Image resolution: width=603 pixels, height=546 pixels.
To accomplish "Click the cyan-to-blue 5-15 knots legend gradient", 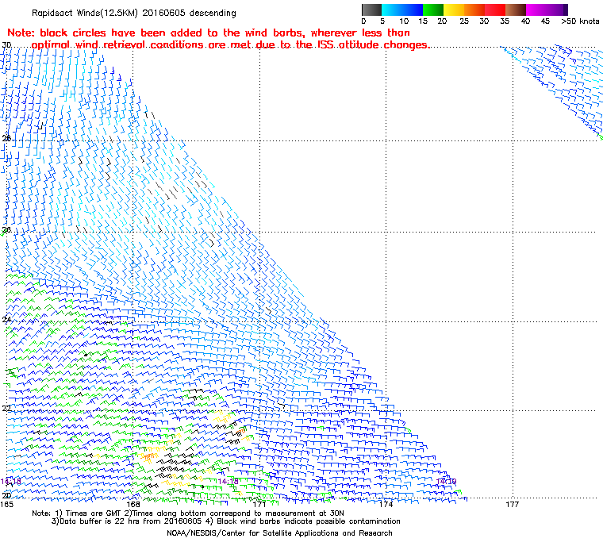I will pos(402,10).
